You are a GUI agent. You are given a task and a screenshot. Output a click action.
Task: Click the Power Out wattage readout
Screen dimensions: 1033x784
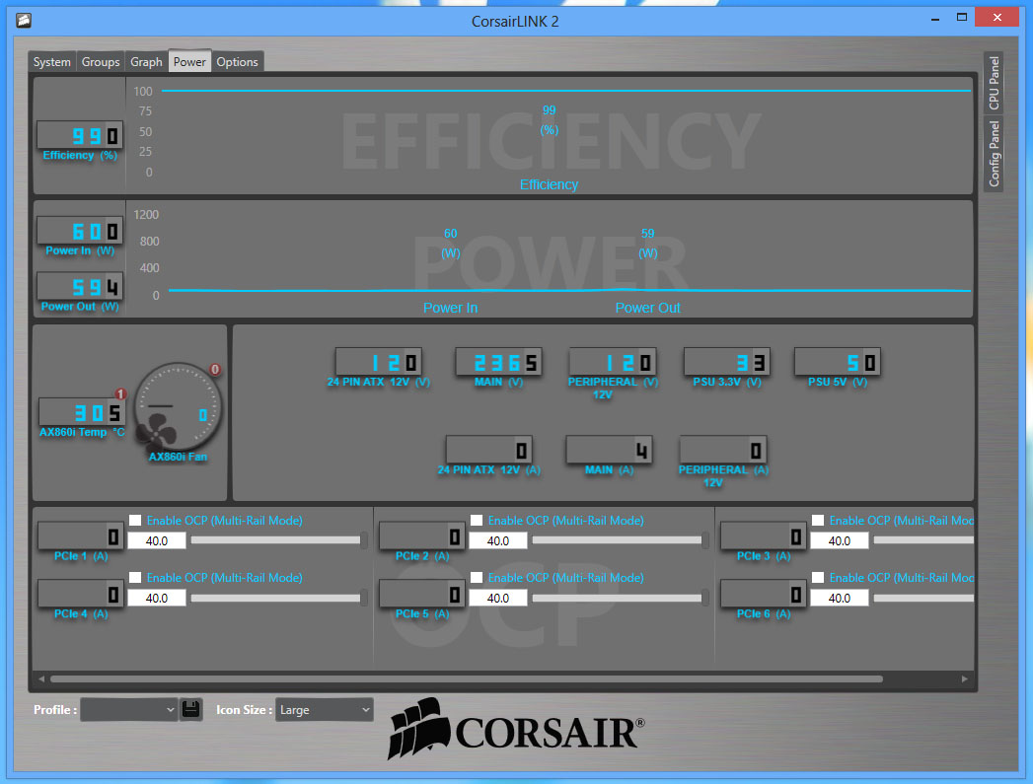80,287
